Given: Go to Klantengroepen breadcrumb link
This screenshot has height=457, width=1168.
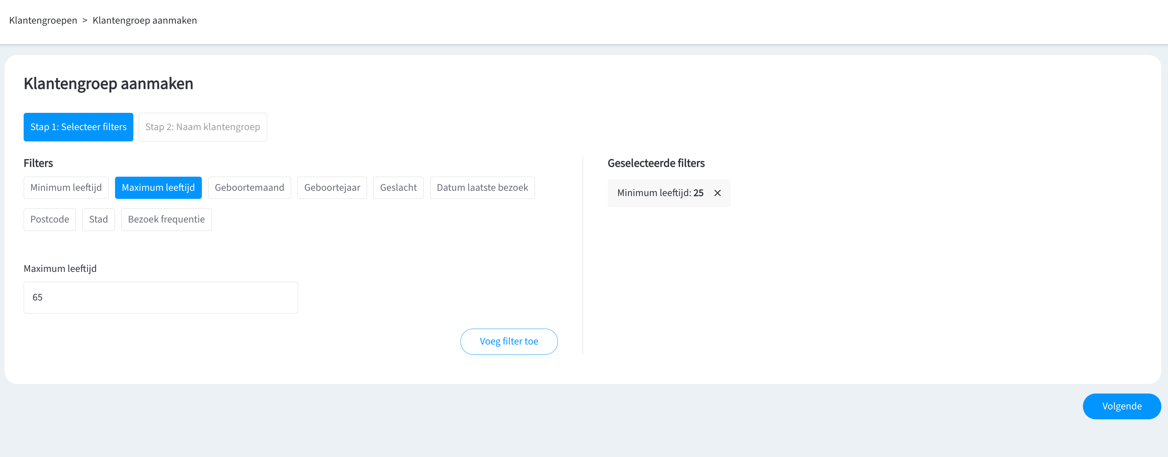Looking at the screenshot, I should [43, 20].
